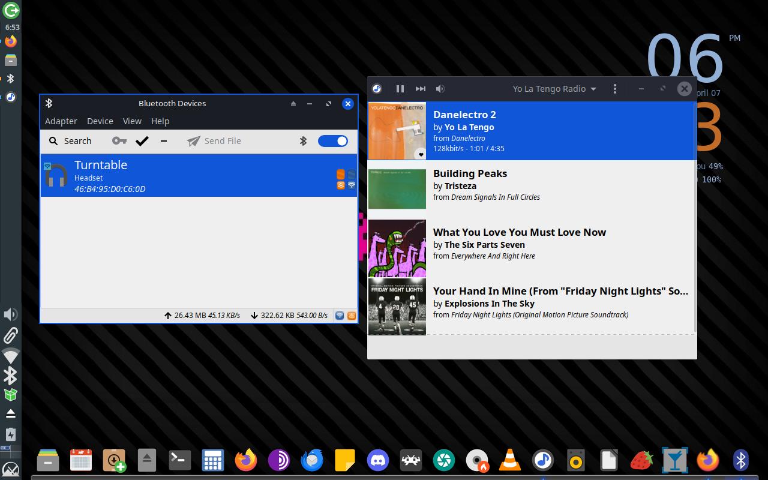Click the music player app icon in titlebar

point(377,89)
